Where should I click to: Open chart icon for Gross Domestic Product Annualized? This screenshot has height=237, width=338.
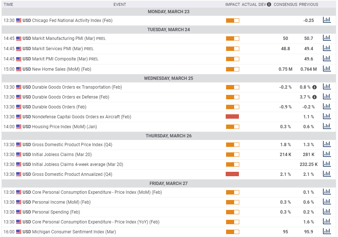click(327, 174)
